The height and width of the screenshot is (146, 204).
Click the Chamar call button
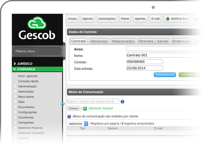[74, 108]
